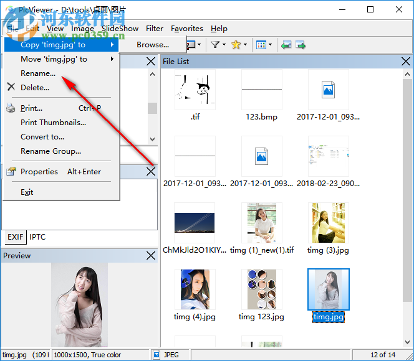Click the File List scrollbar up arrow
This screenshot has width=414, height=361.
point(407,74)
